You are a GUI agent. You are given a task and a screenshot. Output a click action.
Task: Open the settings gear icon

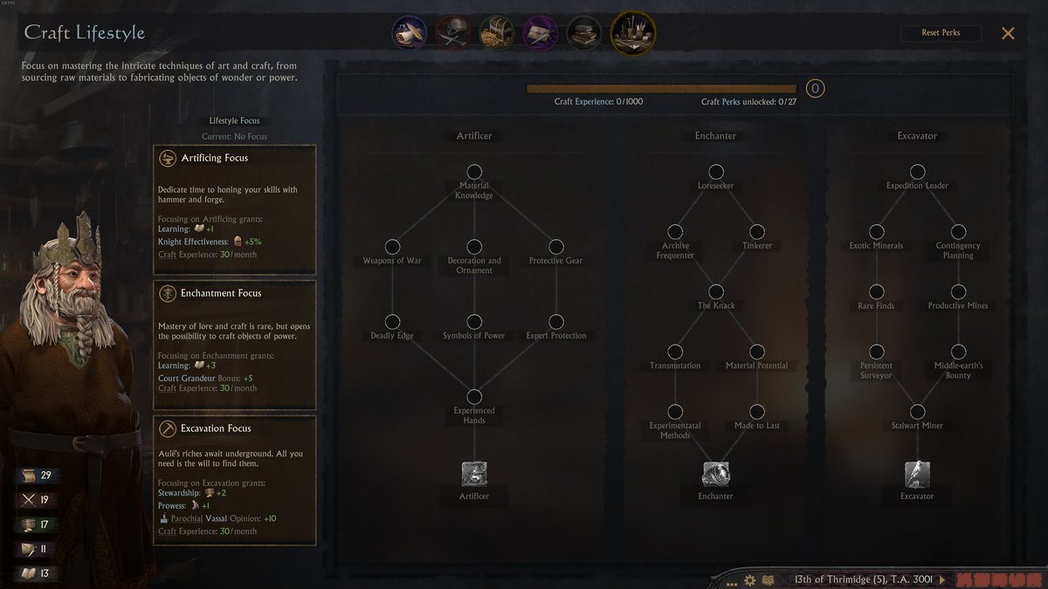[749, 579]
